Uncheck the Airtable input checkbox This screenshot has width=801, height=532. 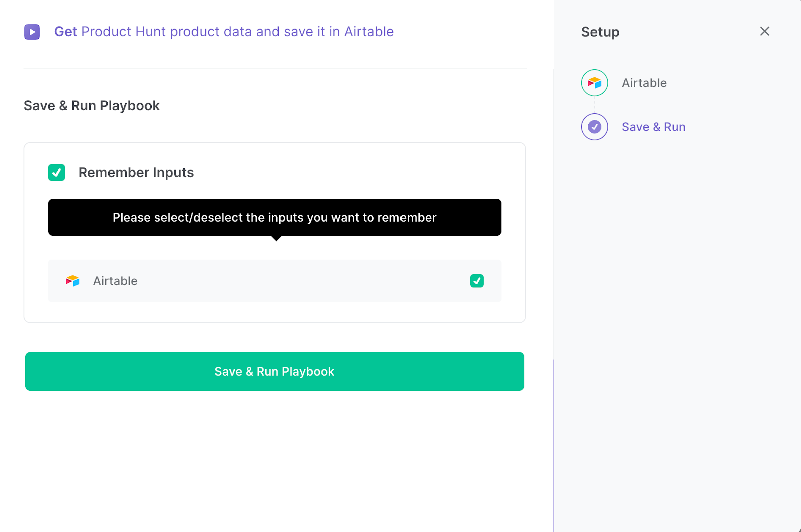(x=477, y=281)
